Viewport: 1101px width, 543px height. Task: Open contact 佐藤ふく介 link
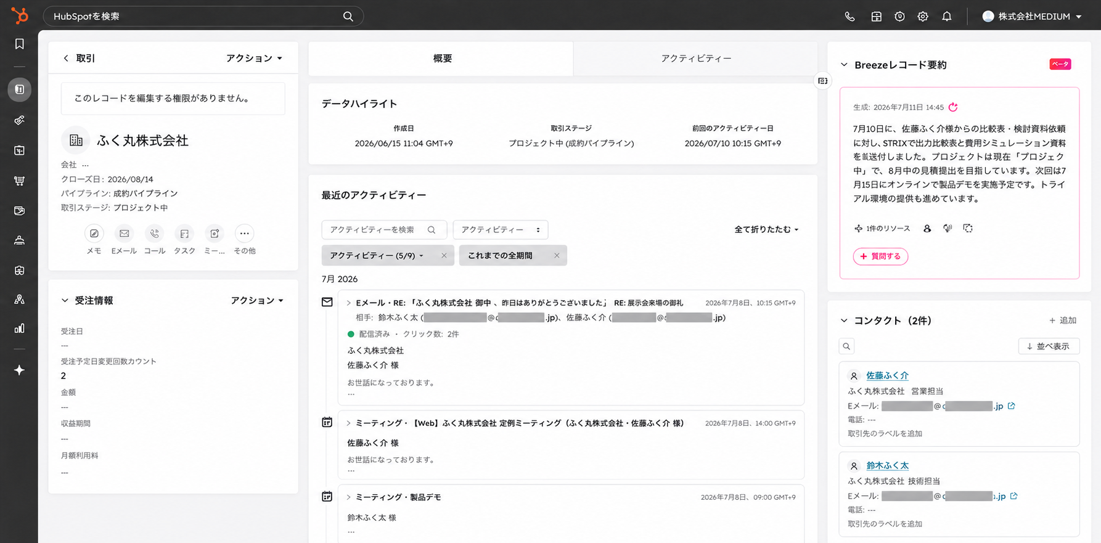tap(887, 375)
